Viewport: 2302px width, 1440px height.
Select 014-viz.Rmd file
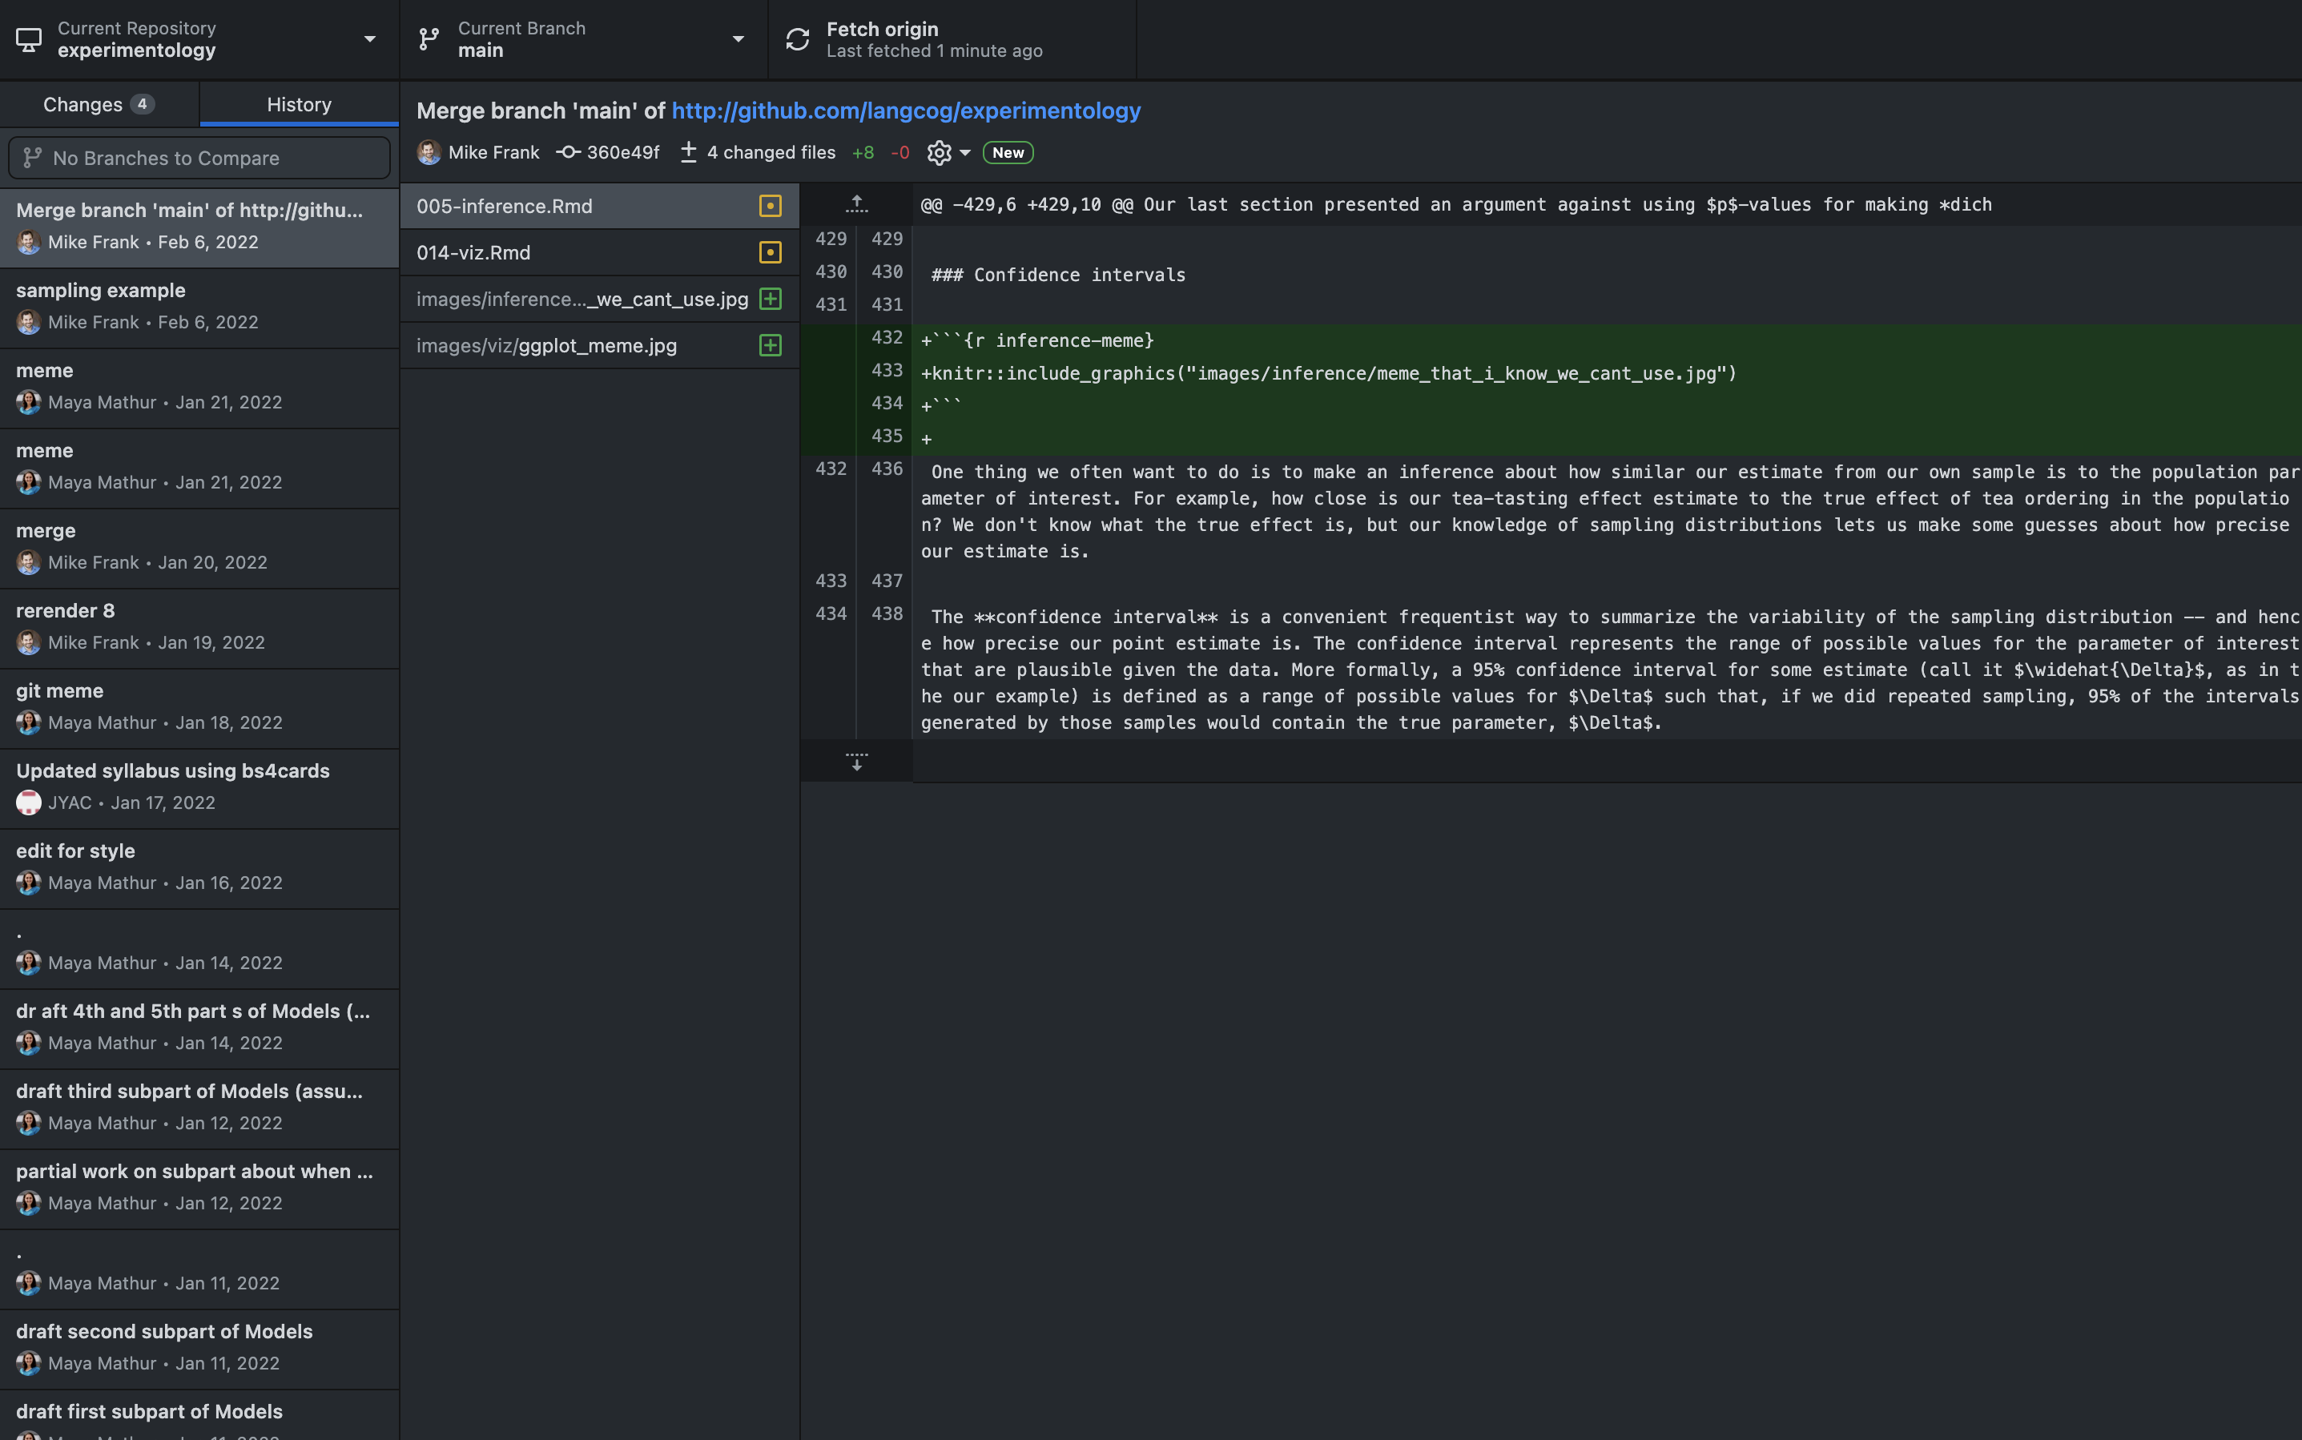[x=599, y=252]
